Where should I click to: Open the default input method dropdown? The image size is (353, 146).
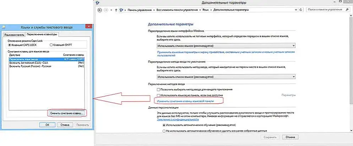pos(226,77)
